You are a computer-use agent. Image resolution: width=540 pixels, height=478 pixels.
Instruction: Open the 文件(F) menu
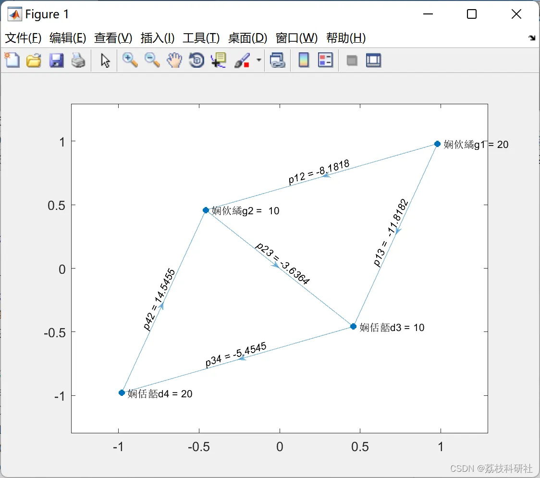23,37
